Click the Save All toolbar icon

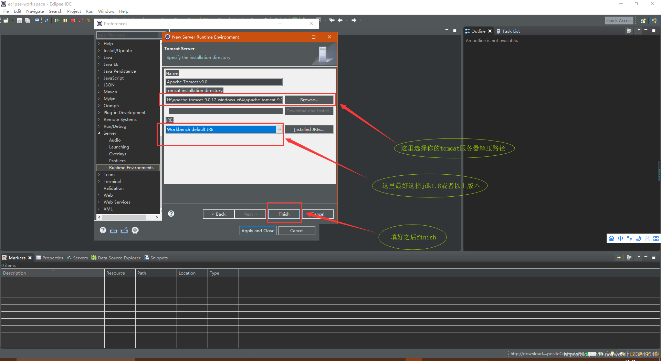click(27, 21)
